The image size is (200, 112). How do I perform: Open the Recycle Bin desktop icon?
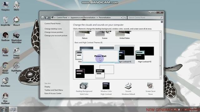[x=5, y=21]
